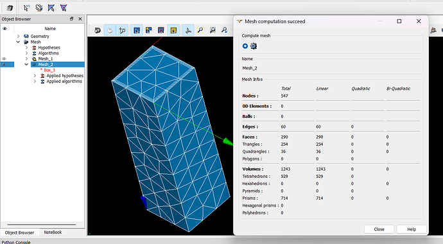Screen dimensions: 443x244
Task: Select Applied algorithms tree item
Action: click(64, 82)
